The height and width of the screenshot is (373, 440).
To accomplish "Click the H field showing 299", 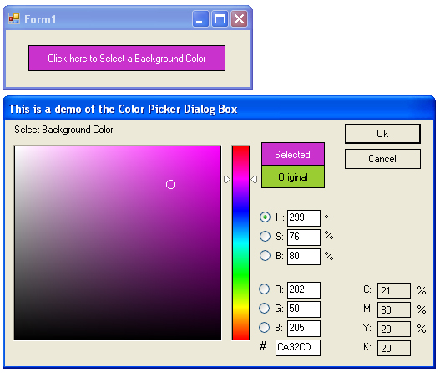I will click(x=304, y=217).
